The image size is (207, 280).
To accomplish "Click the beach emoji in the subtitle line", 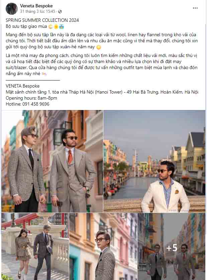I will point(62,27).
